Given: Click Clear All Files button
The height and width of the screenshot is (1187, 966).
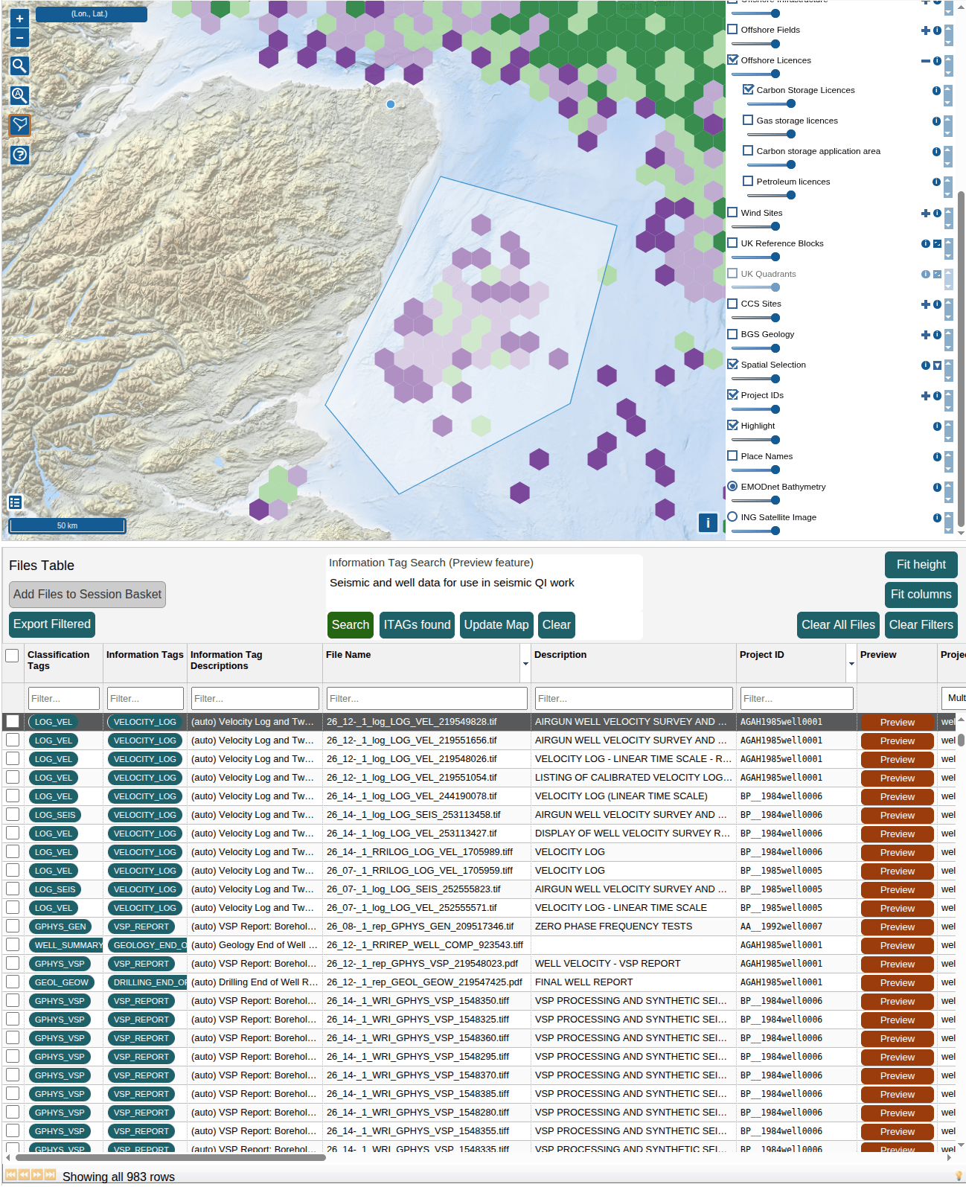Looking at the screenshot, I should click(838, 625).
